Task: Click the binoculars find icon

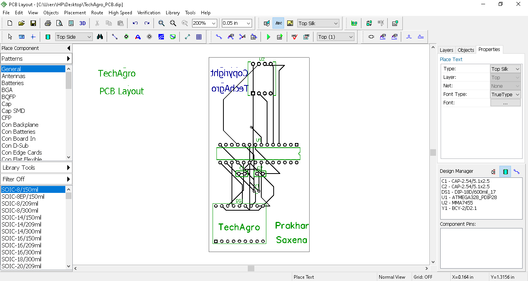Action: click(x=100, y=37)
